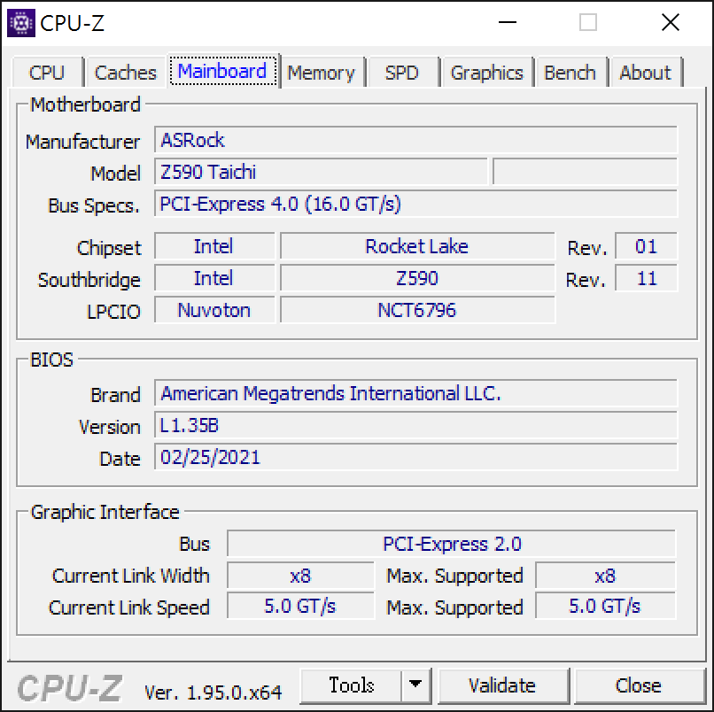Click the Max. Supported speed 5.0 GT/s value
The height and width of the screenshot is (712, 714).
tap(606, 606)
